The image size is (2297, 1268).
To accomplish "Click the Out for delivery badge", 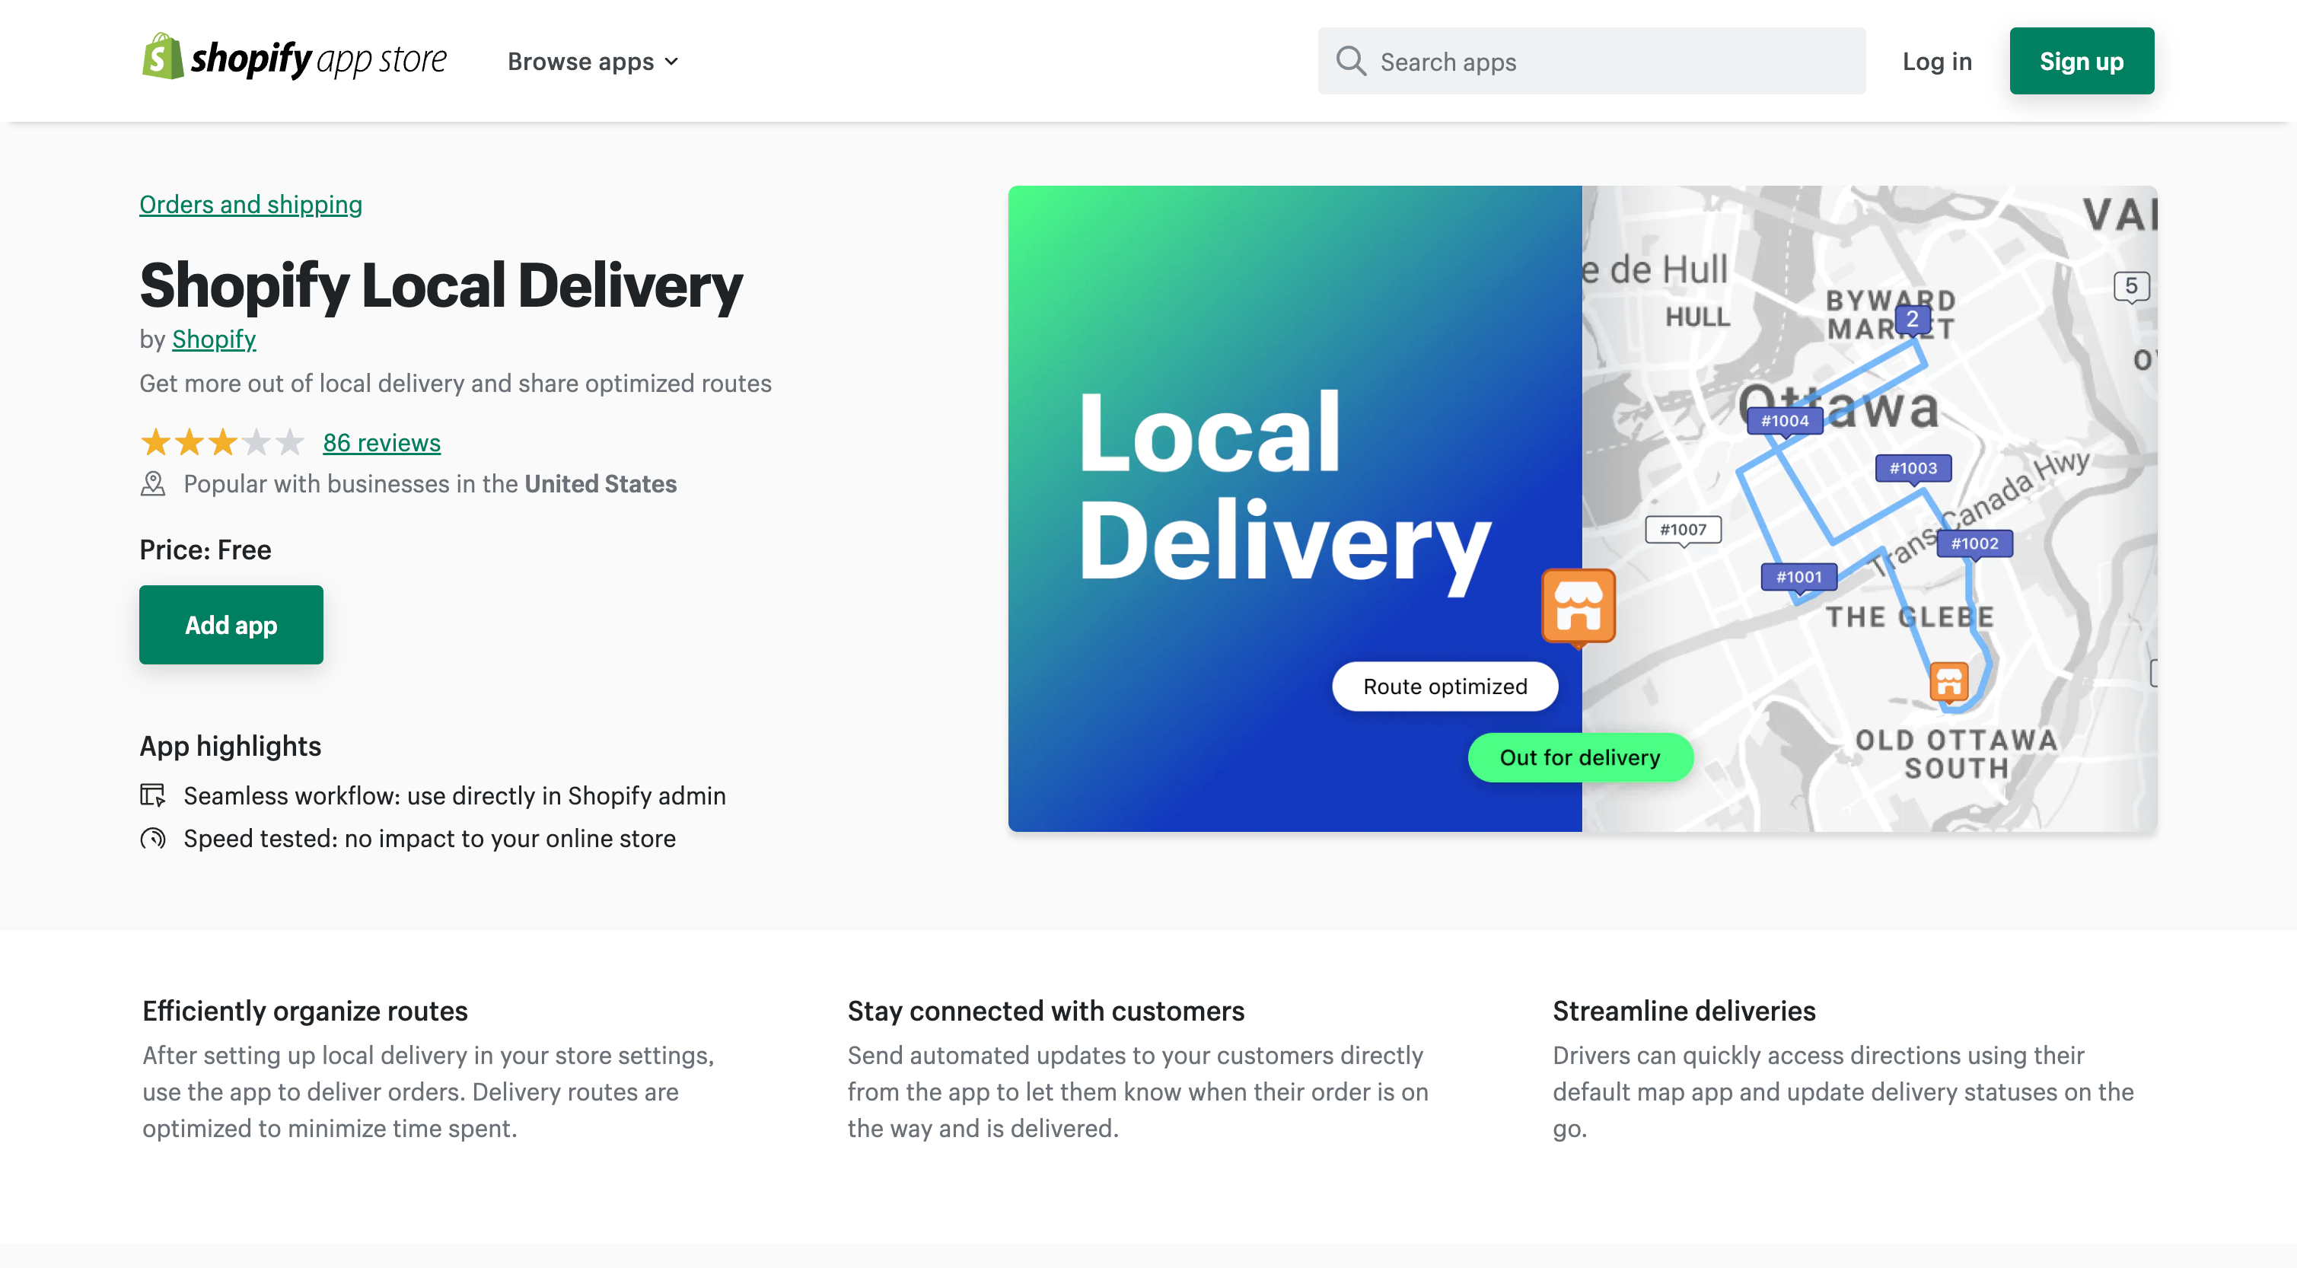I will click(1580, 758).
